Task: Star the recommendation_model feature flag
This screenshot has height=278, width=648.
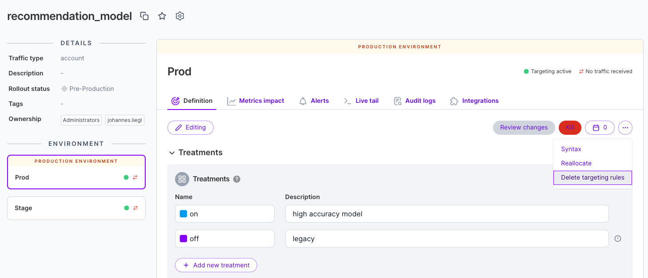Action: coord(162,16)
